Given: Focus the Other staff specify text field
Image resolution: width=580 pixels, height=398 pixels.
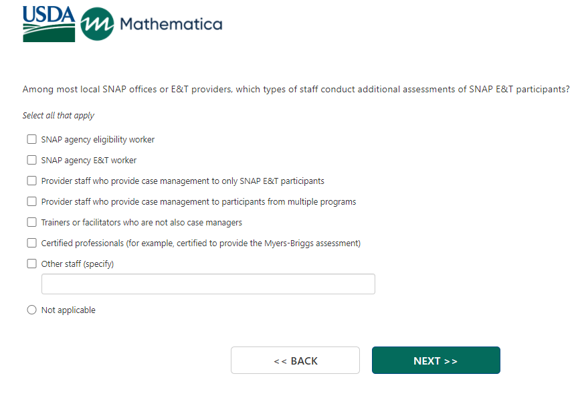Looking at the screenshot, I should 208,284.
